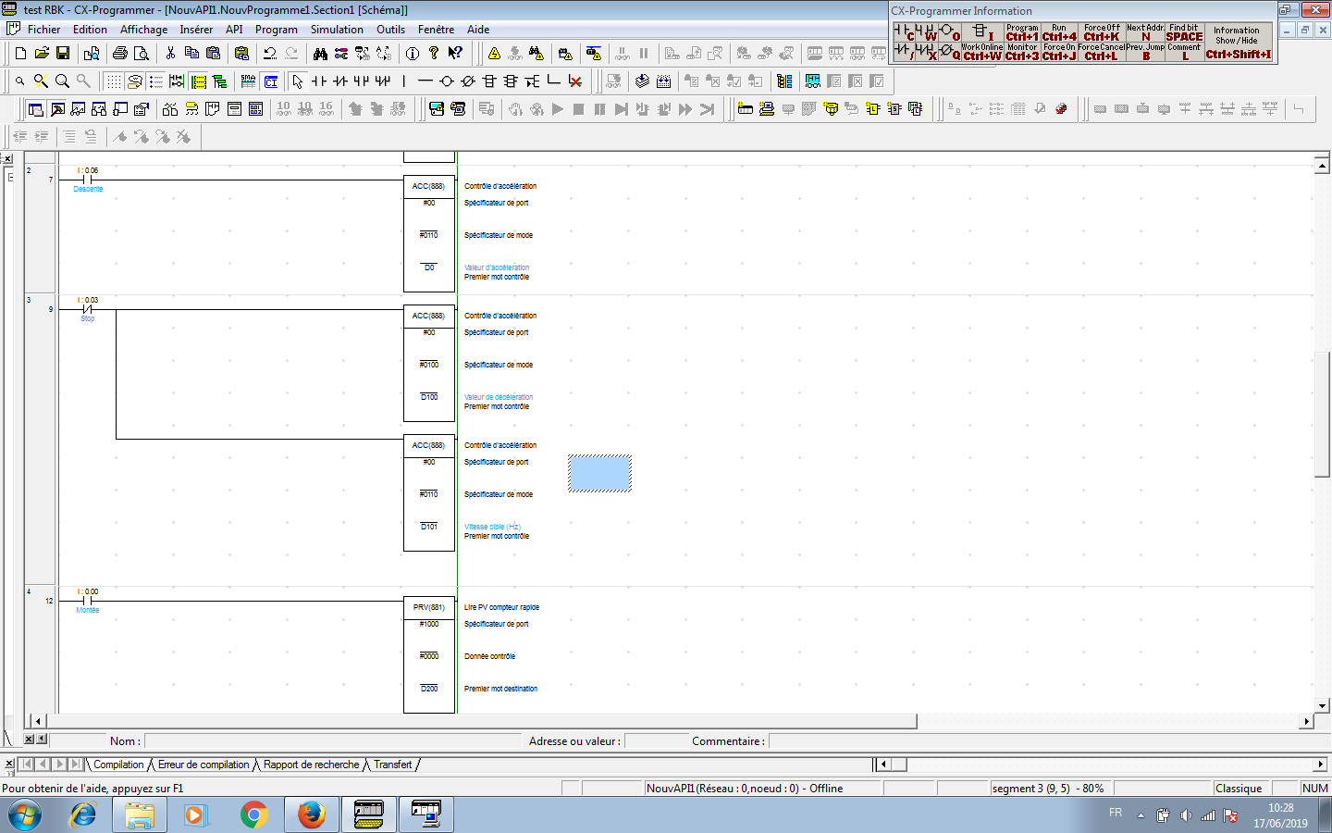
Task: Open the Simulation menu
Action: 337,30
